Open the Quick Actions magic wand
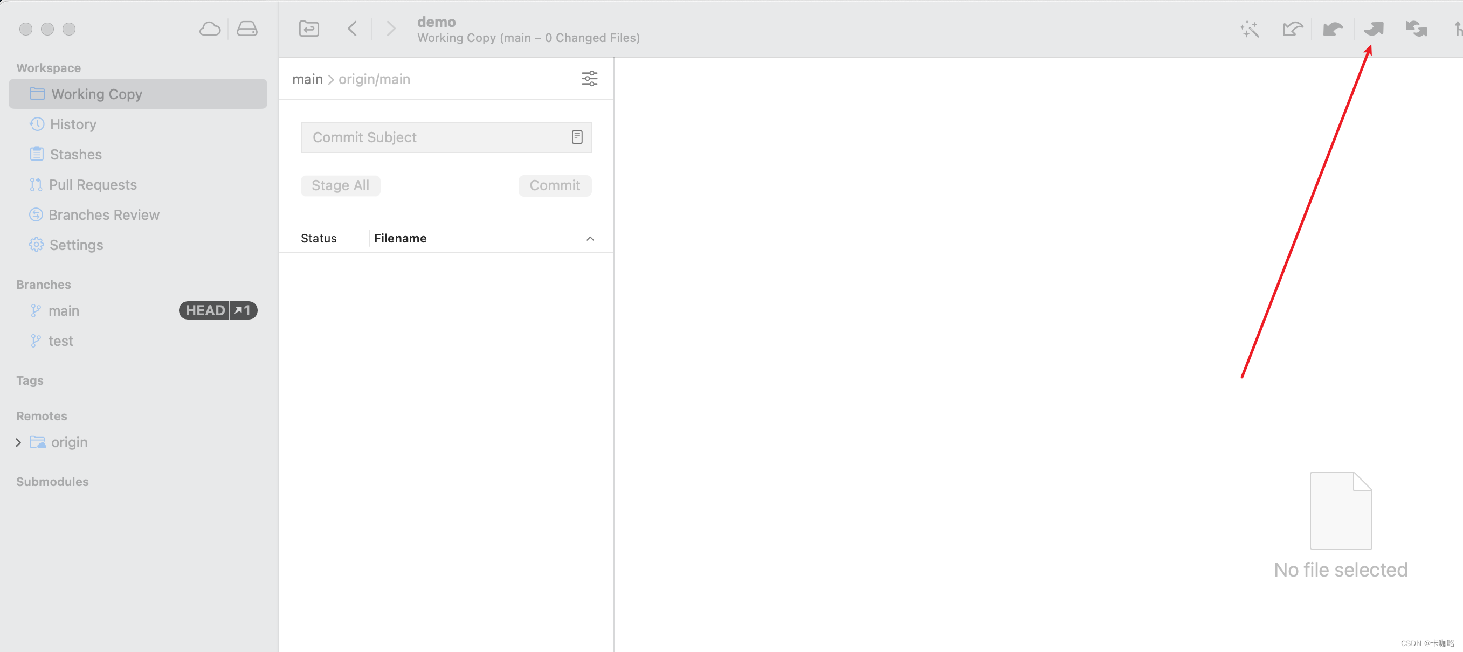1463x652 pixels. click(1250, 29)
